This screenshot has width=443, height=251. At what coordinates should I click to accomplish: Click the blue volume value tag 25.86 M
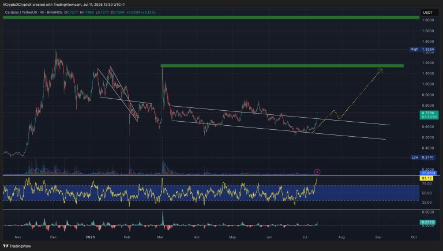(x=427, y=173)
